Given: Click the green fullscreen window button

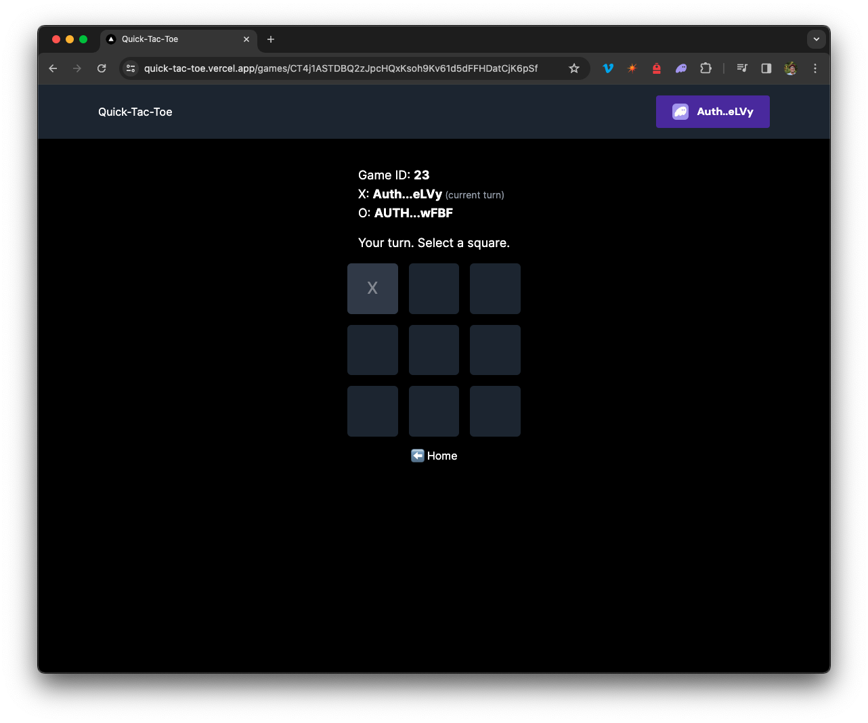Looking at the screenshot, I should coord(83,39).
